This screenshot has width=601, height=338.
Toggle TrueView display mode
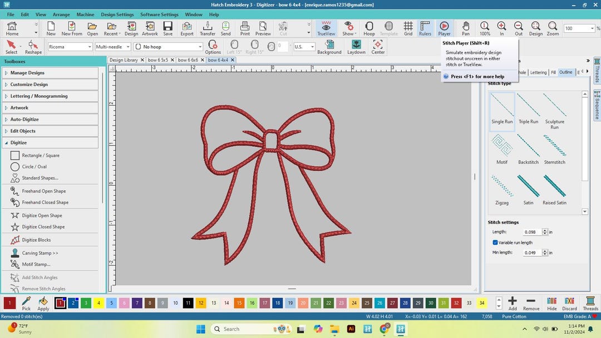[326, 26]
